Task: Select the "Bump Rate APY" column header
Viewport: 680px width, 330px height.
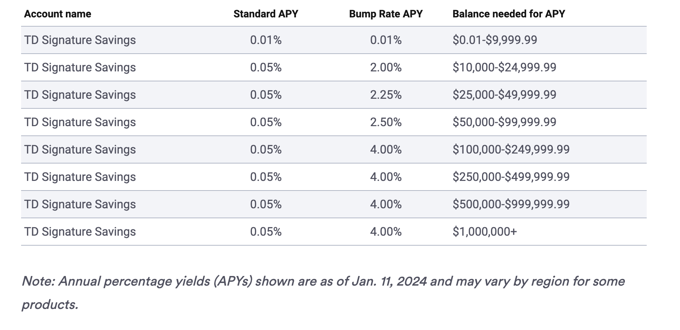Action: tap(386, 14)
